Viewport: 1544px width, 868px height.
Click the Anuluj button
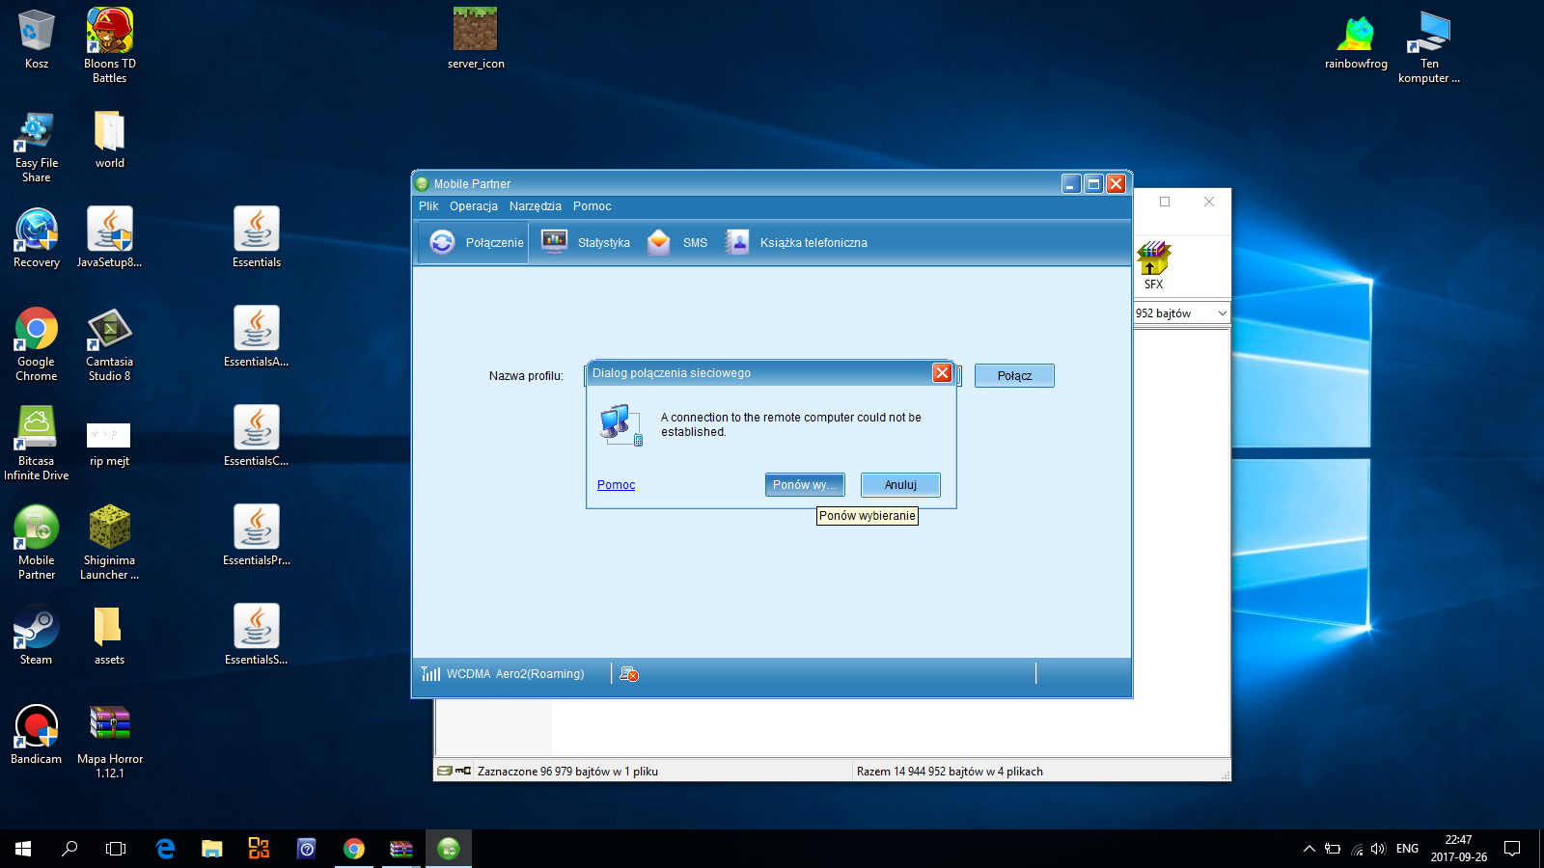click(x=900, y=485)
